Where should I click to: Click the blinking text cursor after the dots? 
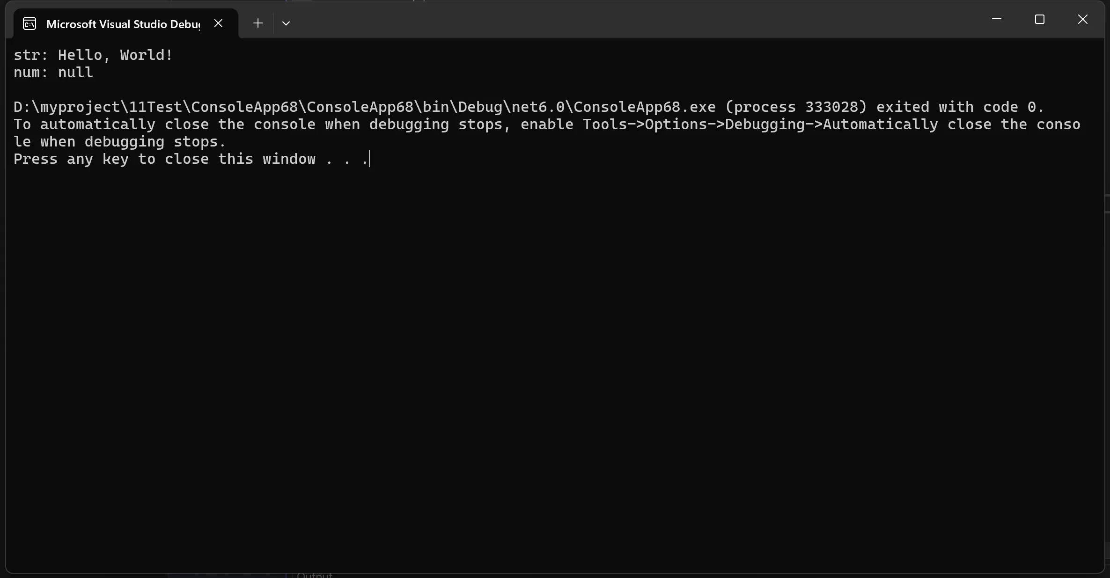click(x=370, y=159)
